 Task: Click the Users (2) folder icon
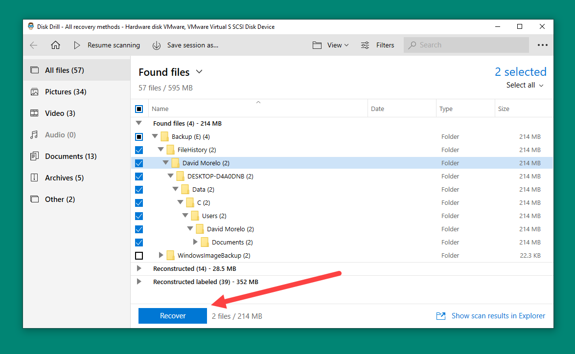point(195,216)
